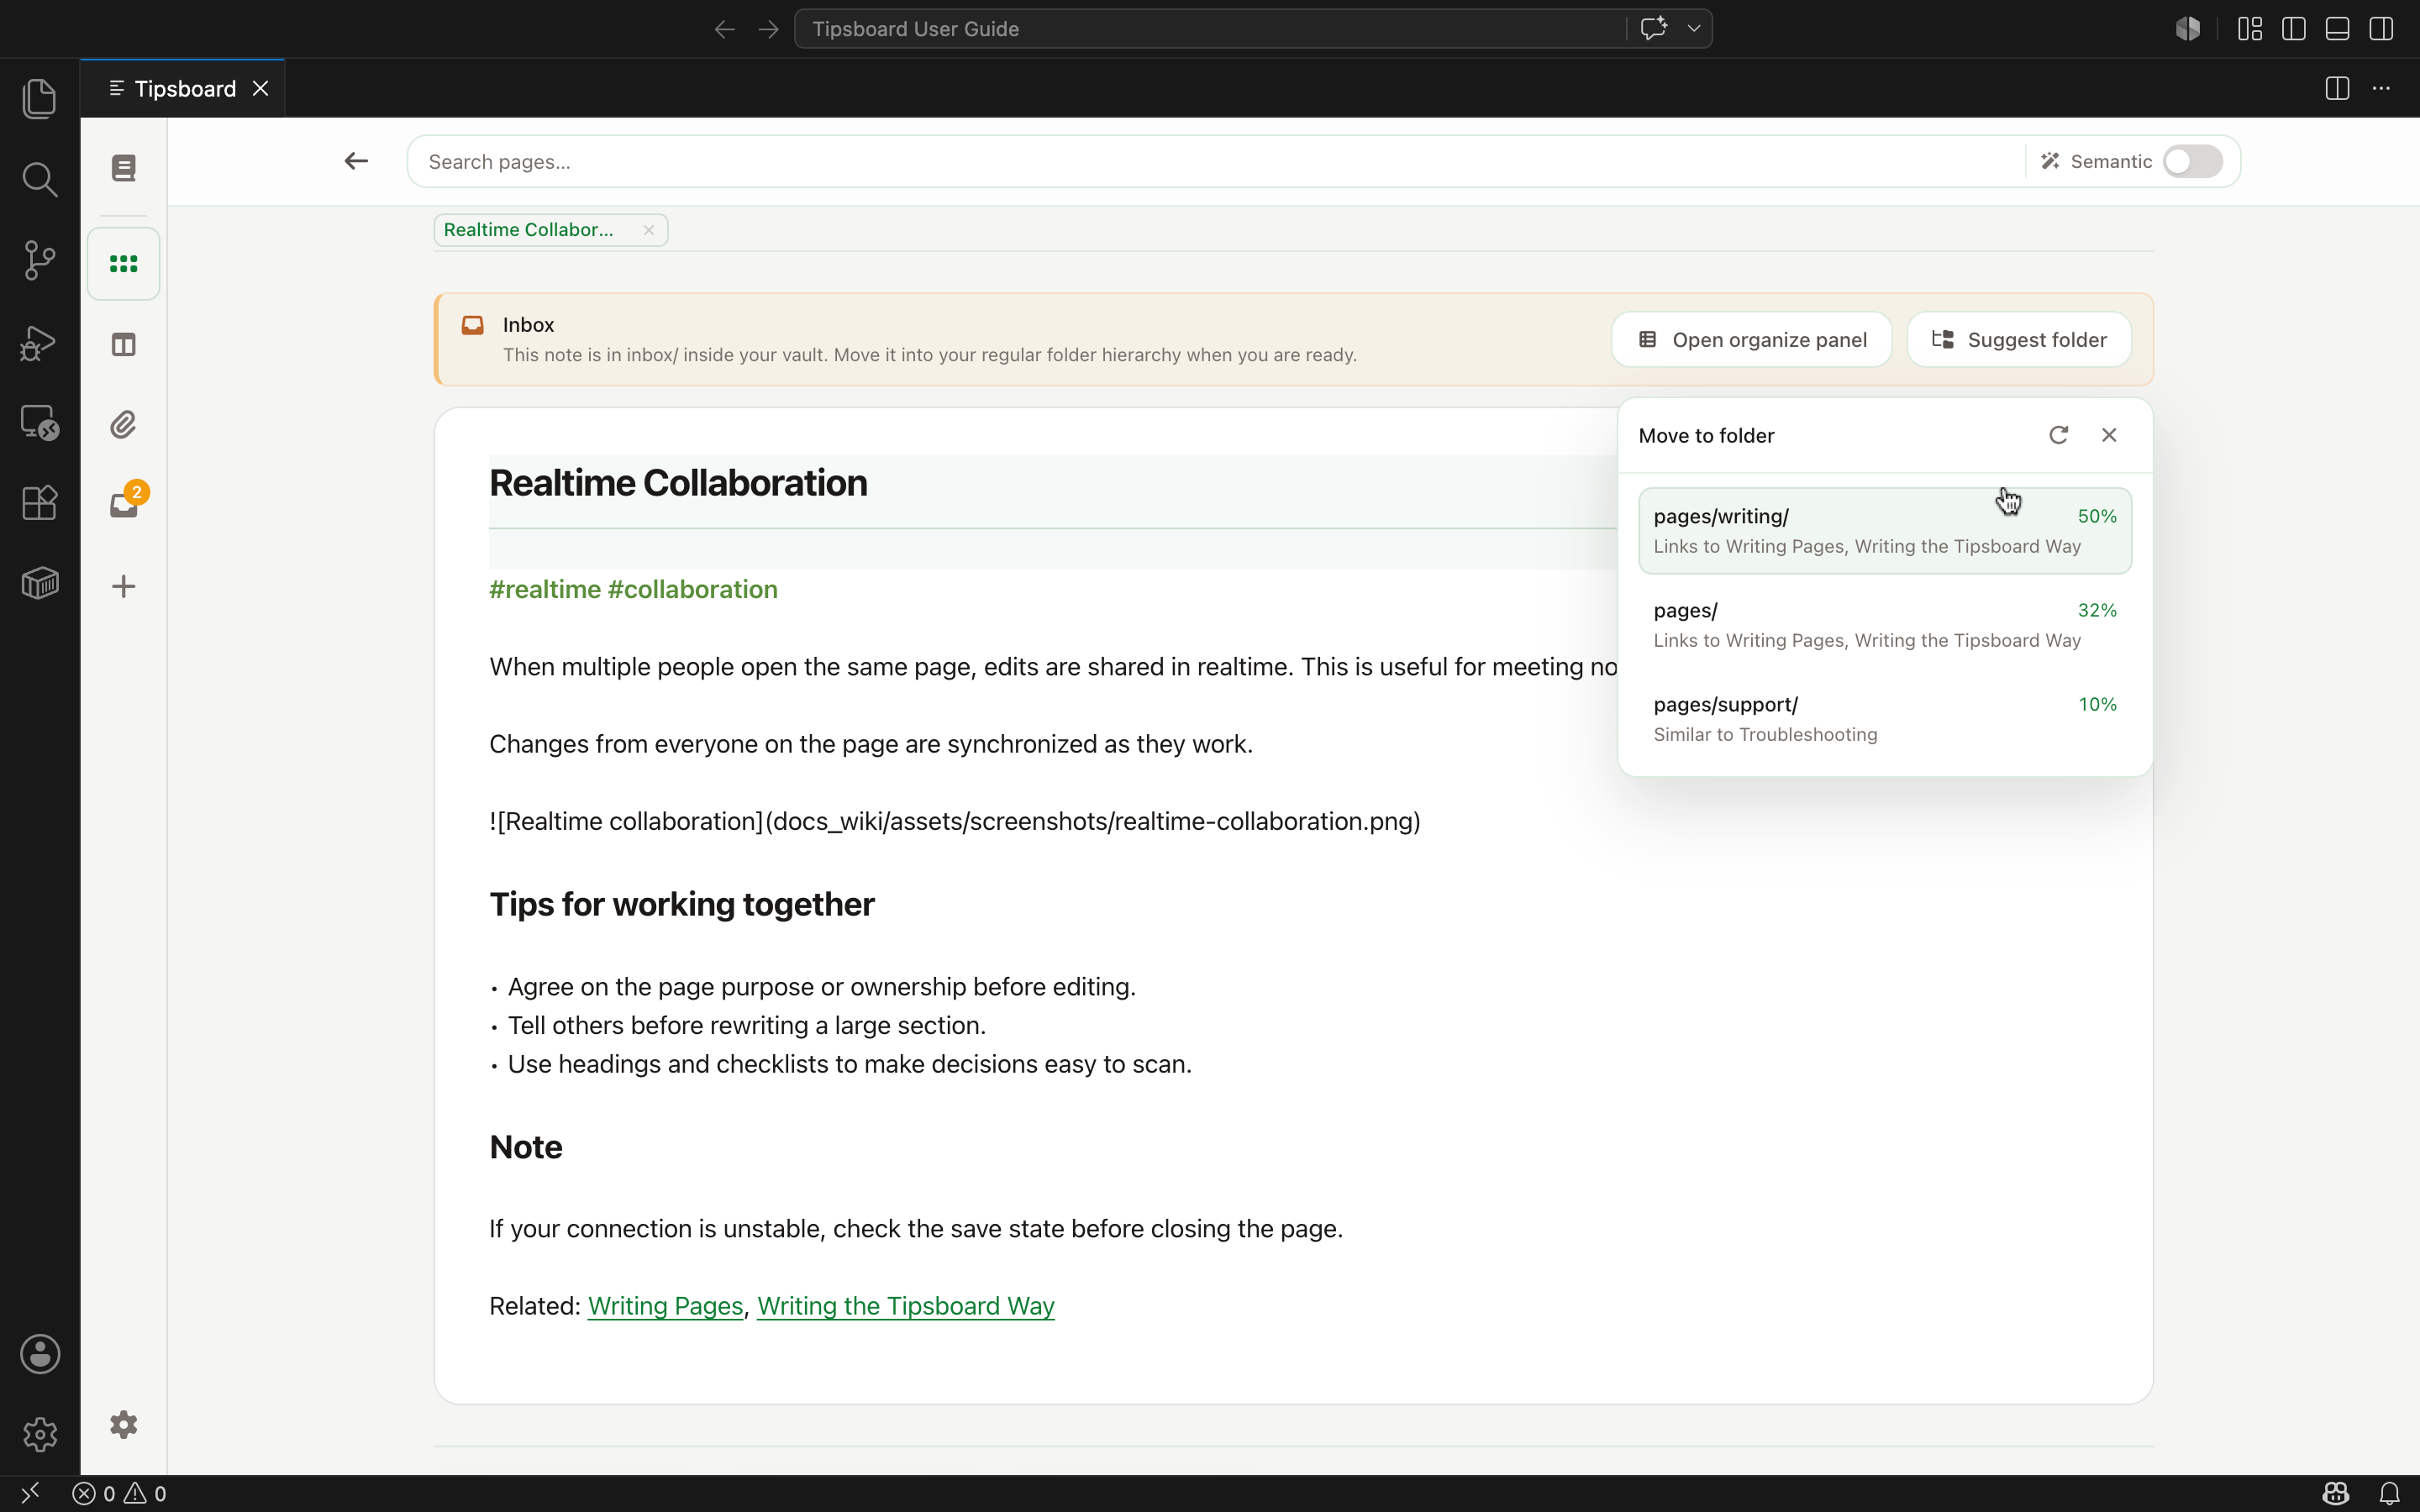Screen dimensions: 2420x1512
Task: Toggle the Semantic search switch
Action: point(2192,162)
